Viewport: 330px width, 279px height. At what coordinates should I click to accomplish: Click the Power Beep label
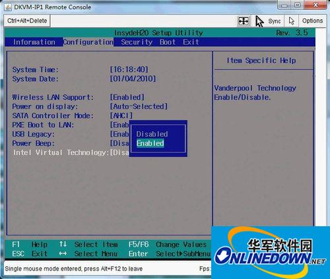[34, 143]
